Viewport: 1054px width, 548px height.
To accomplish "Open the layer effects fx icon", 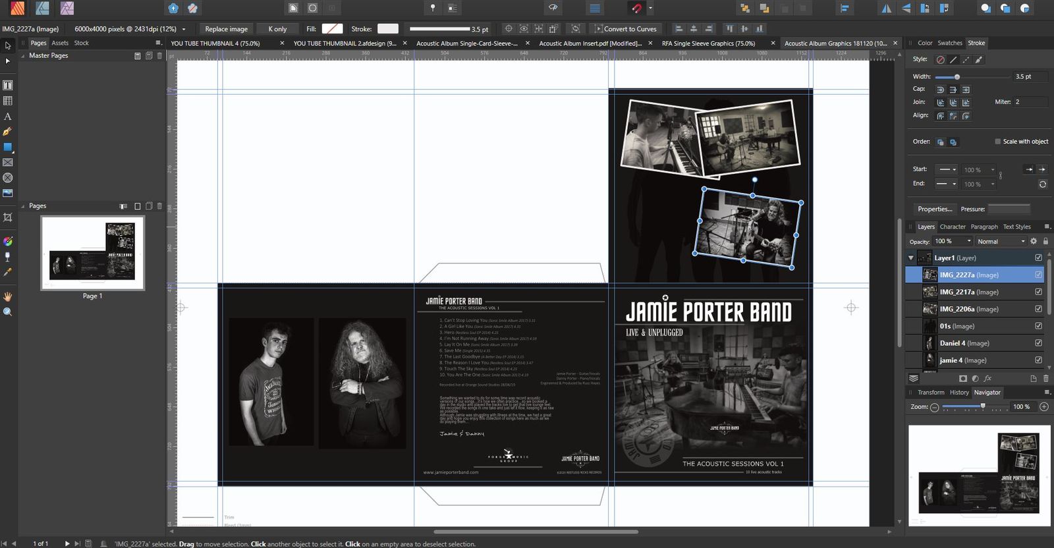I will [x=987, y=379].
